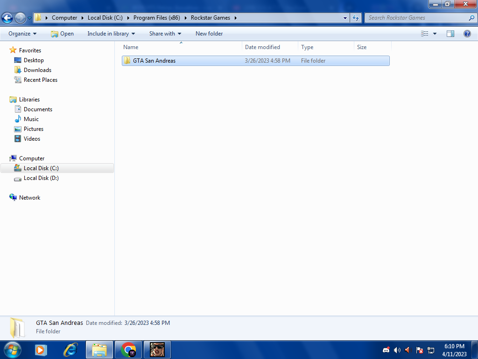Image resolution: width=478 pixels, height=359 pixels.
Task: Open the clock showing 6:10 PM
Action: point(454,350)
